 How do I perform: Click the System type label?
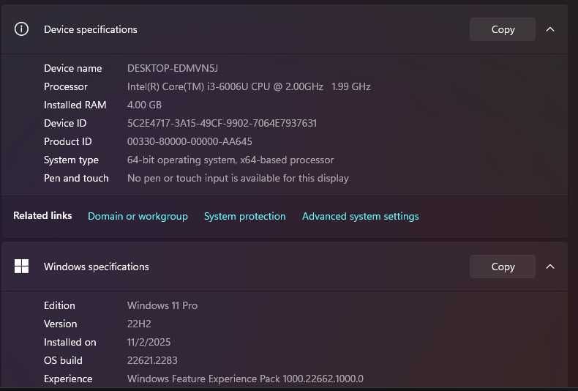71,160
